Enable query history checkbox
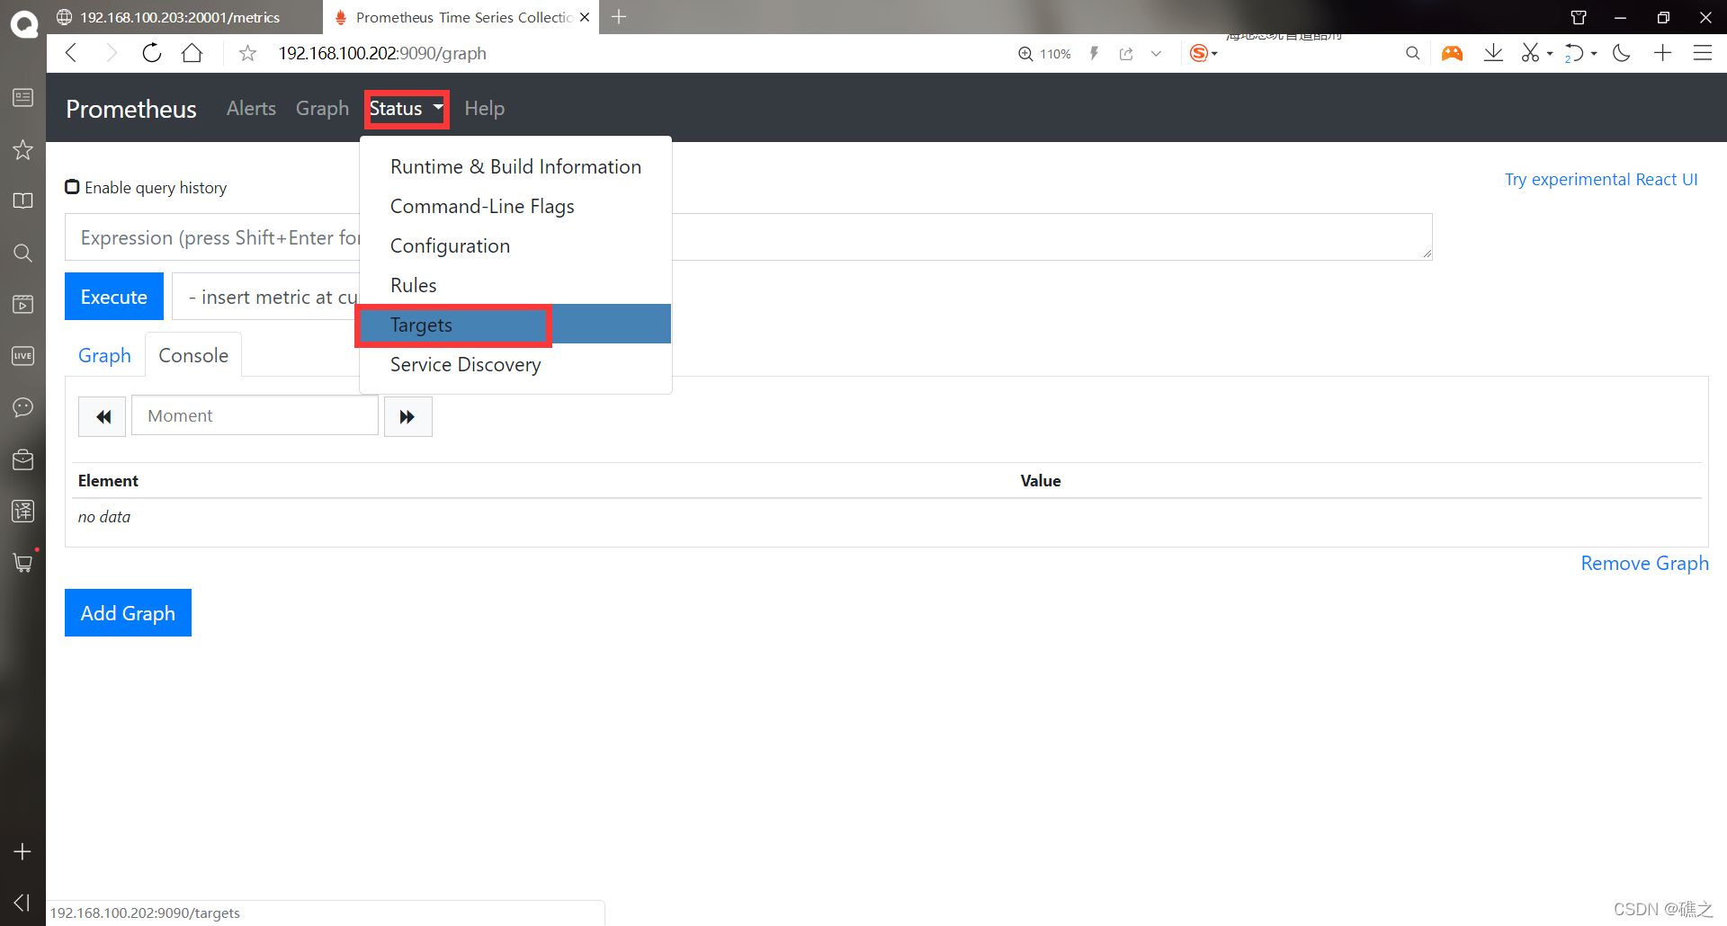 click(x=72, y=187)
